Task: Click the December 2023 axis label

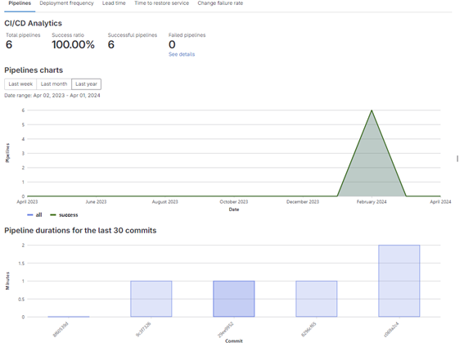Action: click(x=303, y=202)
